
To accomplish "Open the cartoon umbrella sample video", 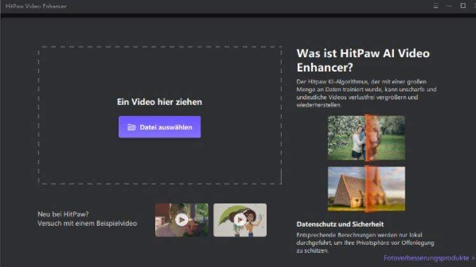I will pos(240,220).
